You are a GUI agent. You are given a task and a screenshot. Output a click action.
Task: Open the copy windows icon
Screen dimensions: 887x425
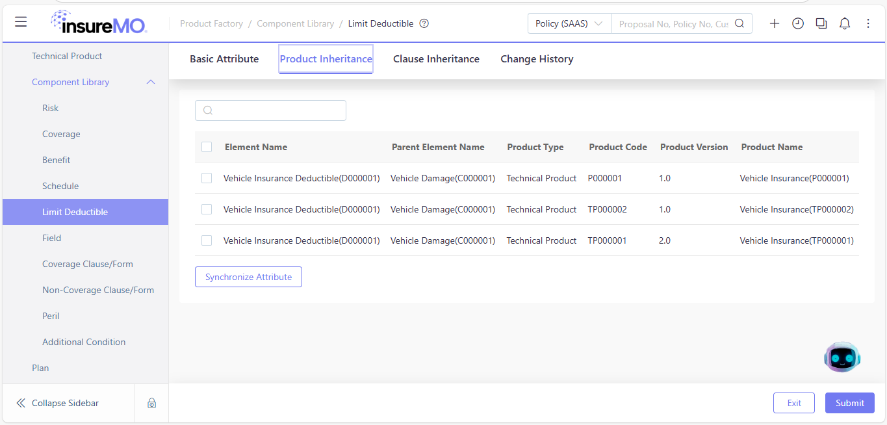click(x=821, y=23)
